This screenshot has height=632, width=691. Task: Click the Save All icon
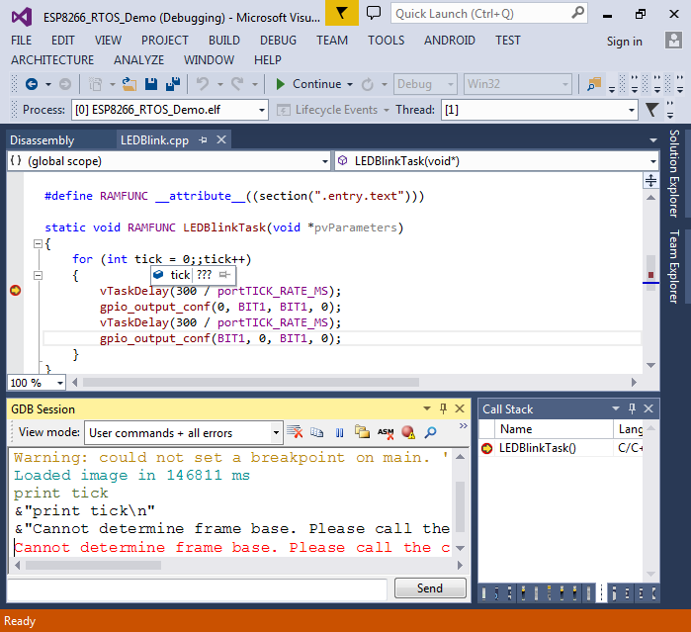(x=173, y=84)
